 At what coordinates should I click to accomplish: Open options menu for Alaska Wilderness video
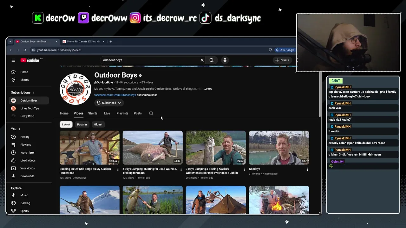coord(244,169)
